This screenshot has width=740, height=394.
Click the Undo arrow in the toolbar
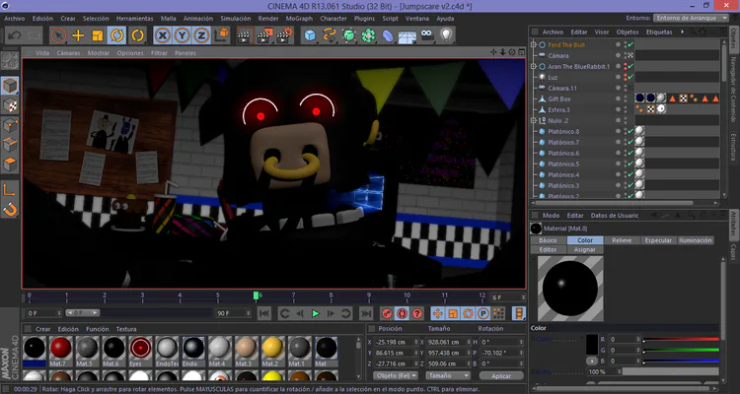(x=15, y=35)
